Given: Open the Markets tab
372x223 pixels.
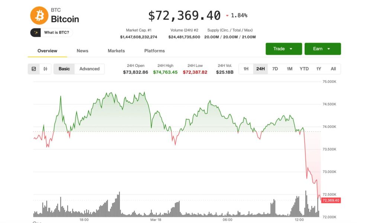Looking at the screenshot, I should pyautogui.click(x=116, y=51).
